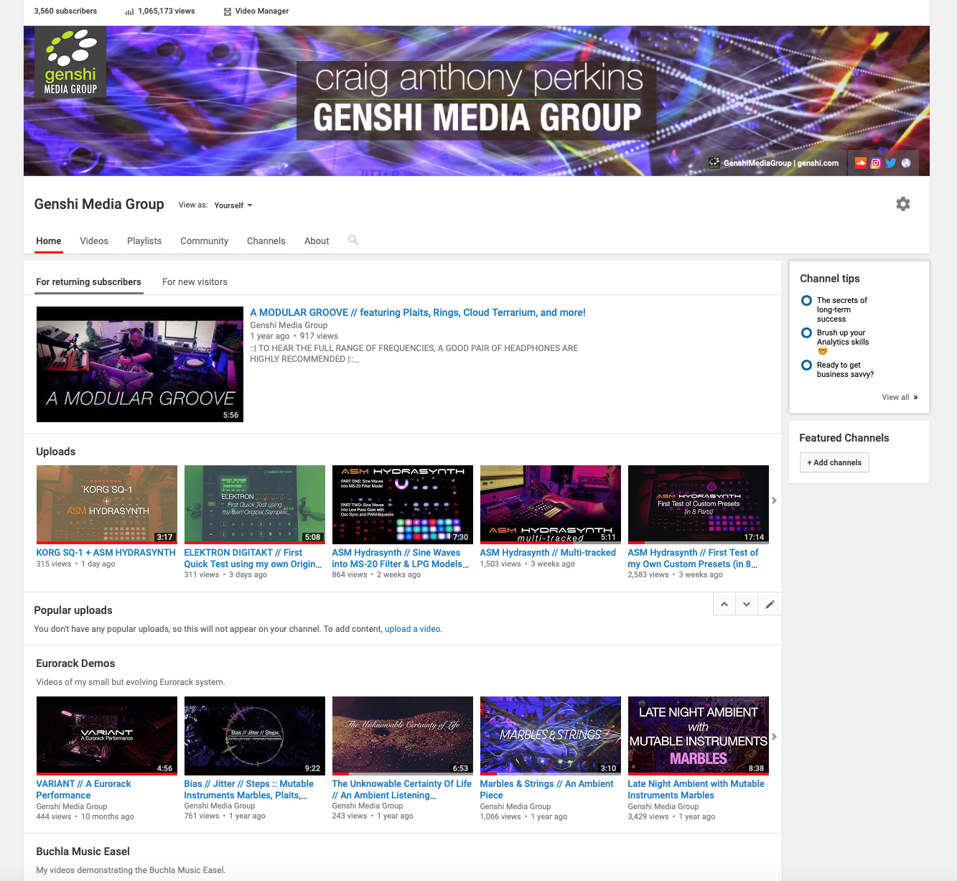Open SoundCloud icon in banner
Screen dimensions: 957x881
[x=861, y=163]
